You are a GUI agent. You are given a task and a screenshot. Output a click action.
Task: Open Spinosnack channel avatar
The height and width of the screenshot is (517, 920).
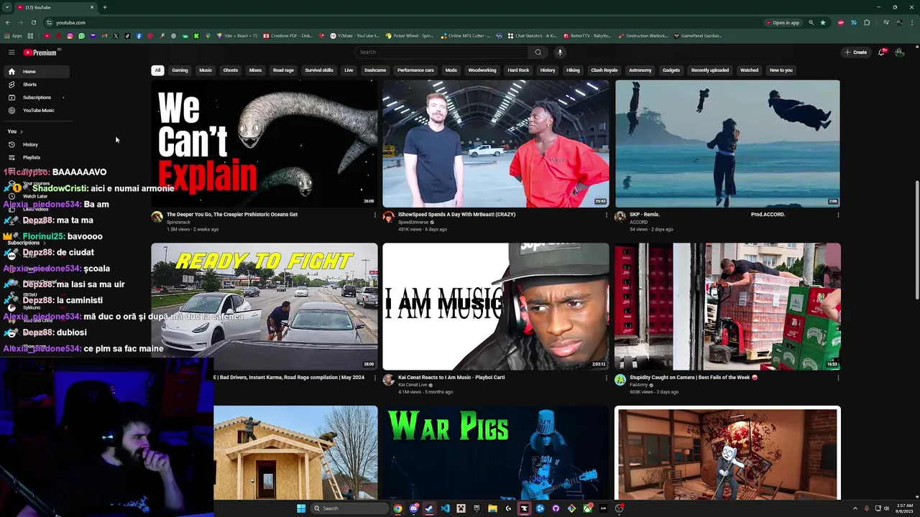click(157, 217)
